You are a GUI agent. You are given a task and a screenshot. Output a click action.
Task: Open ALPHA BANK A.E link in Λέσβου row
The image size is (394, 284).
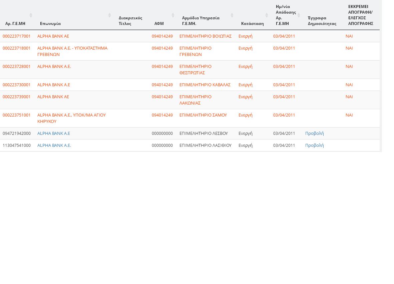click(54, 133)
